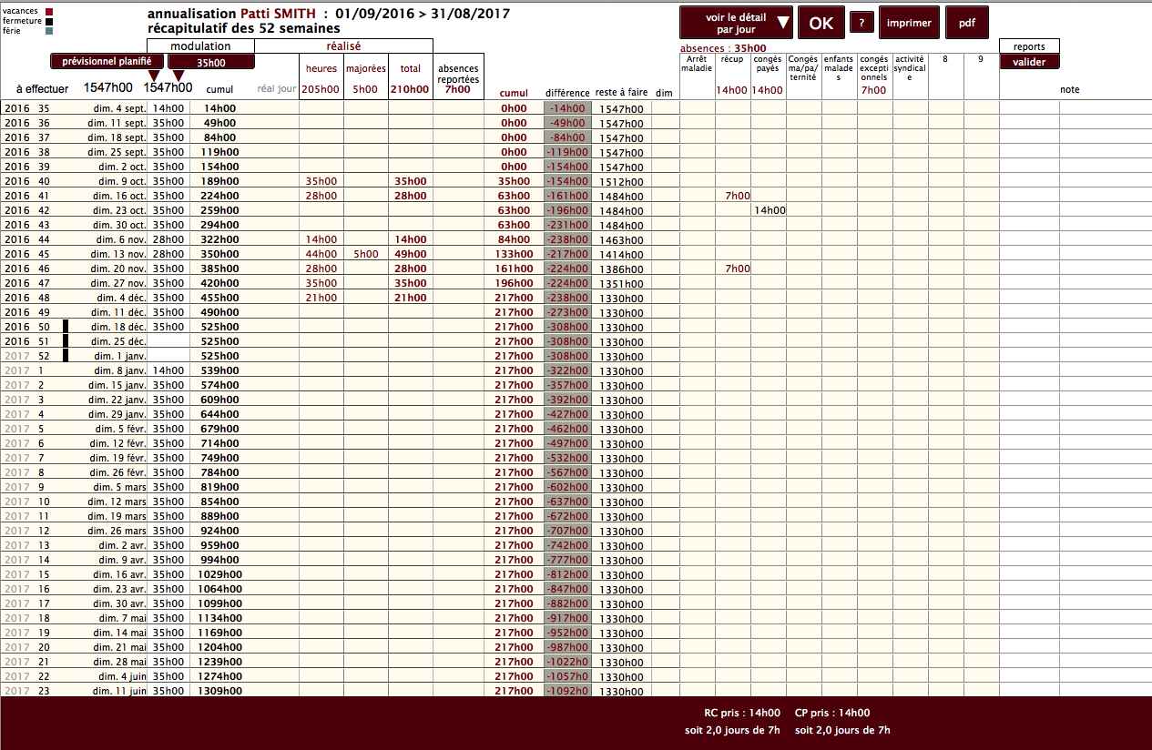Select the réalisé header tab

coord(343,46)
